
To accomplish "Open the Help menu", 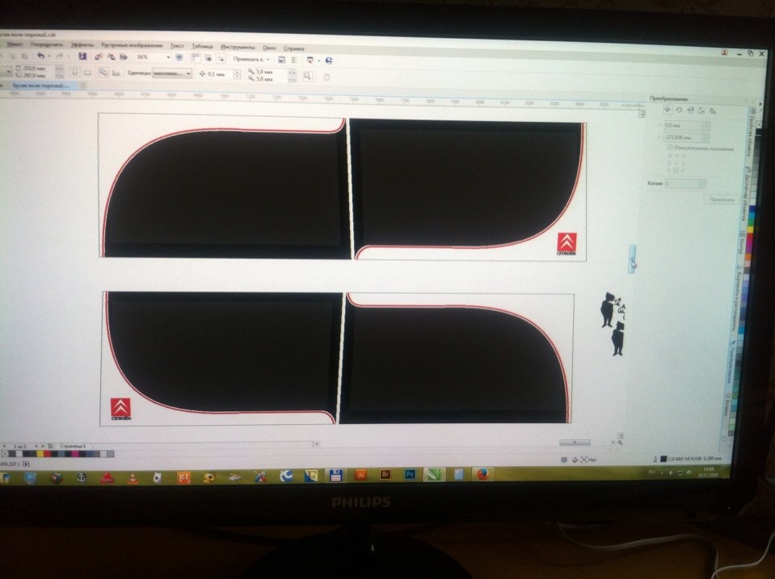I will click(293, 48).
